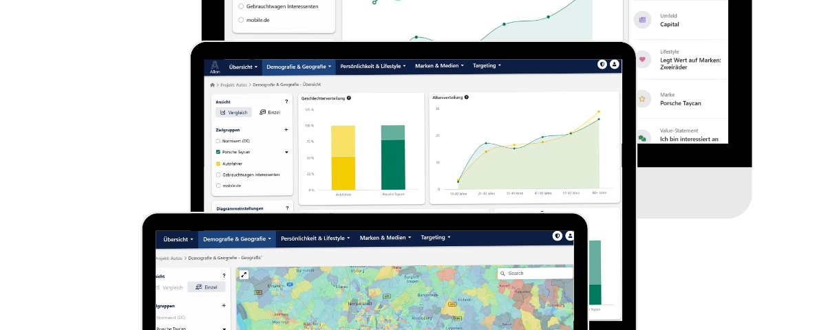The width and height of the screenshot is (826, 330).
Task: Open the Marken & Medien menu in the middle tablet
Action: (439, 66)
